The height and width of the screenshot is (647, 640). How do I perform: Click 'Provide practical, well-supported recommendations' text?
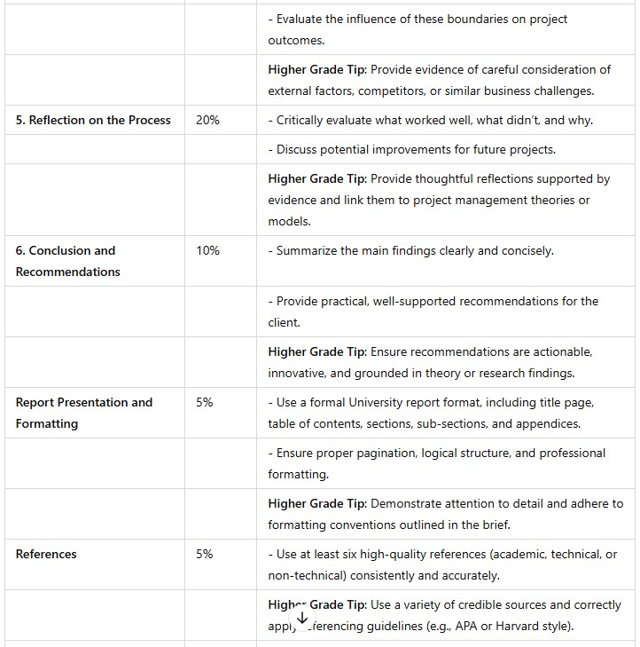(433, 312)
